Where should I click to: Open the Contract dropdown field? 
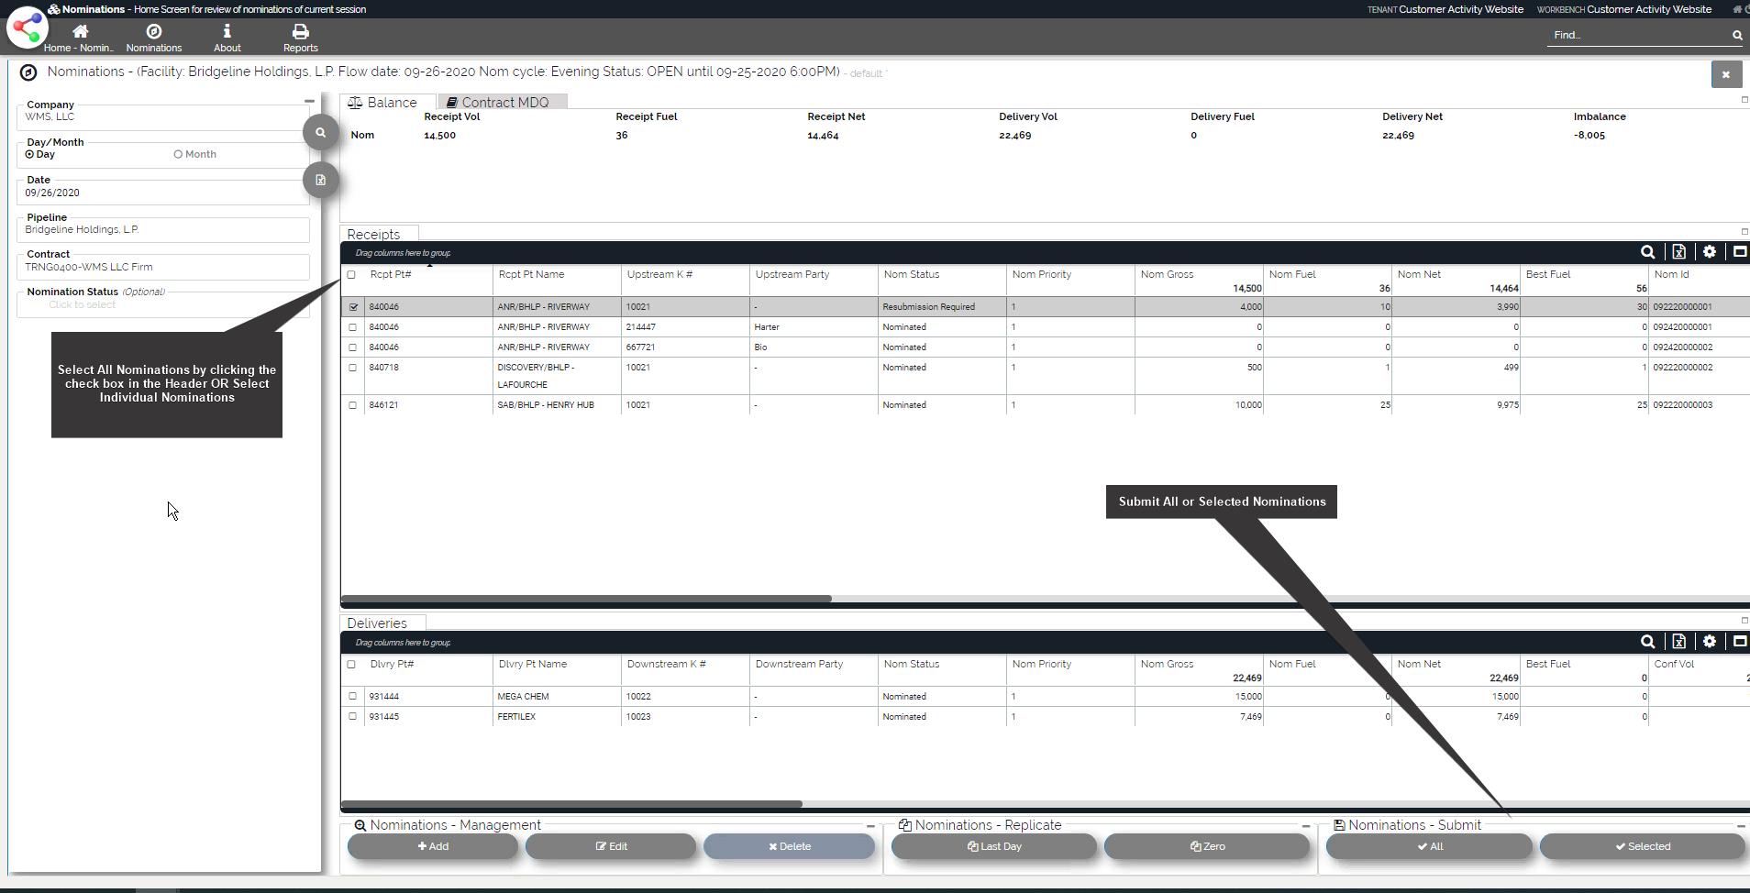[x=162, y=268]
